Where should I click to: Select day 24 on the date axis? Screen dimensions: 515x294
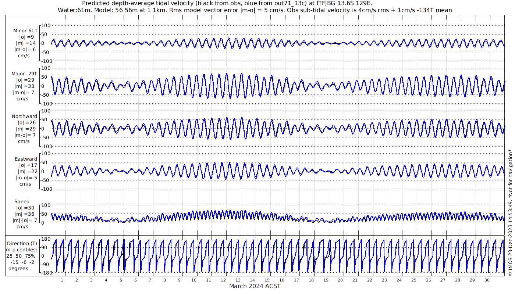pos(399,280)
